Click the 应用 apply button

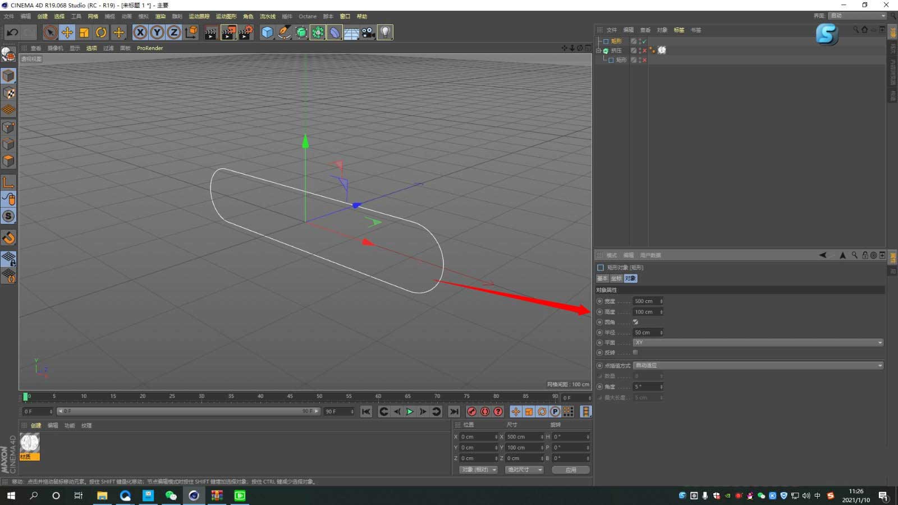click(x=570, y=470)
